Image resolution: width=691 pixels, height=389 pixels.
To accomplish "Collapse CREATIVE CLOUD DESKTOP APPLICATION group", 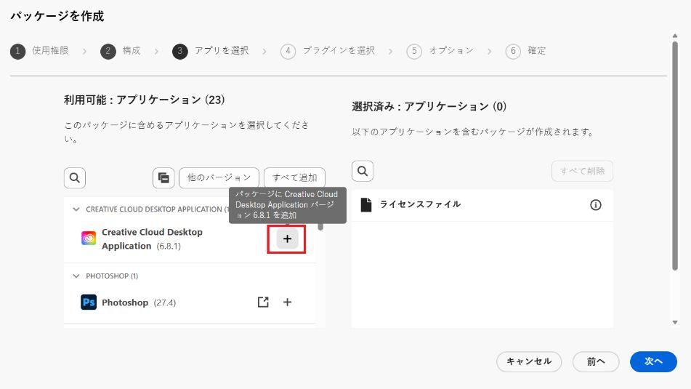I will (x=76, y=209).
